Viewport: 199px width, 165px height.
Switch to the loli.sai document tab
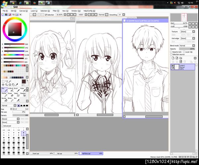click(66, 153)
